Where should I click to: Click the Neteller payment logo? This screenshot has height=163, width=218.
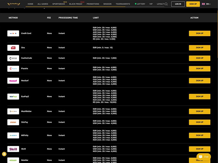[x=13, y=160]
